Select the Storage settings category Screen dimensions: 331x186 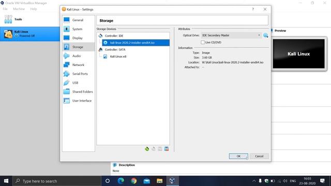tap(78, 47)
